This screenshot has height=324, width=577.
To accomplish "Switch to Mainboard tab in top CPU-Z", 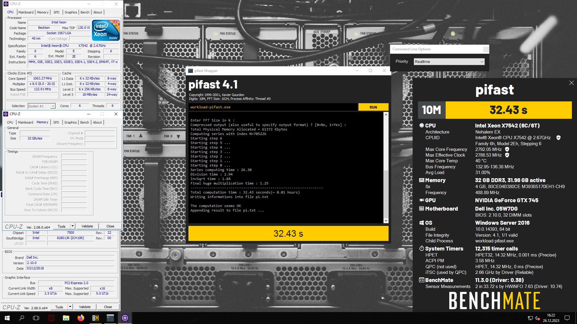I will [26, 12].
